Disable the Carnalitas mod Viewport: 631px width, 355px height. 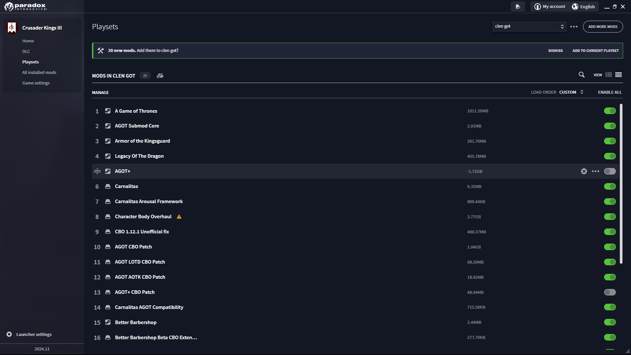pyautogui.click(x=610, y=186)
